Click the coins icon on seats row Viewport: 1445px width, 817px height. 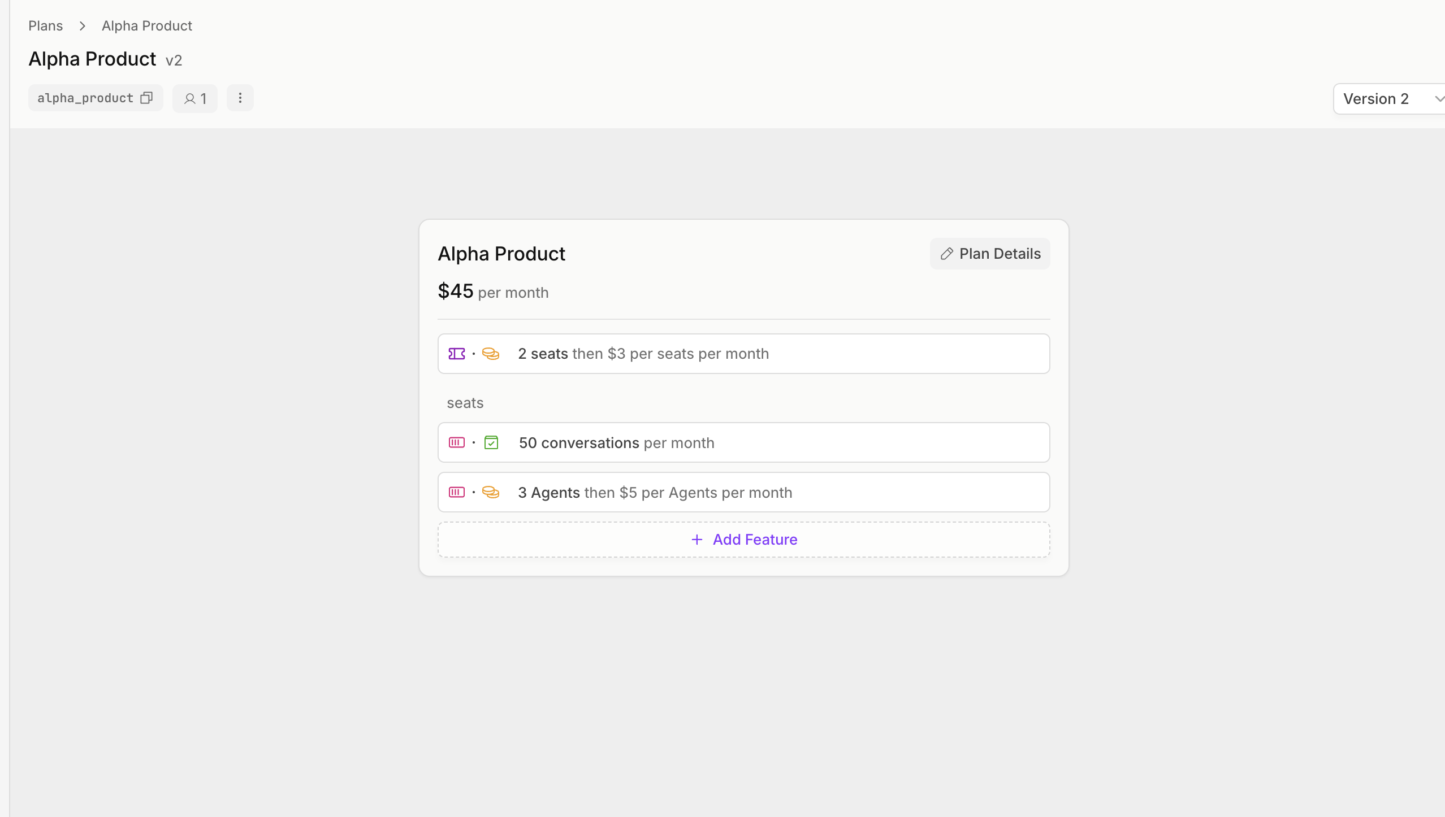click(x=491, y=354)
